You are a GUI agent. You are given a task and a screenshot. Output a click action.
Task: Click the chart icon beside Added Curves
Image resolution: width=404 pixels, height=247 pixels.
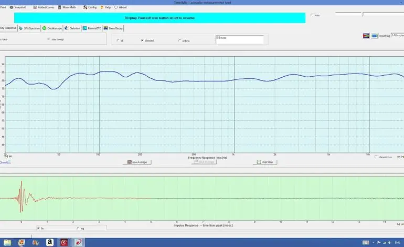(35, 7)
